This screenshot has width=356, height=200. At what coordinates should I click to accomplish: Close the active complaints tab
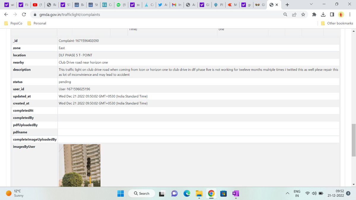pos(277,5)
